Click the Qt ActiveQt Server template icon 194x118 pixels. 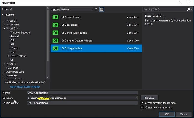click(x=55, y=17)
